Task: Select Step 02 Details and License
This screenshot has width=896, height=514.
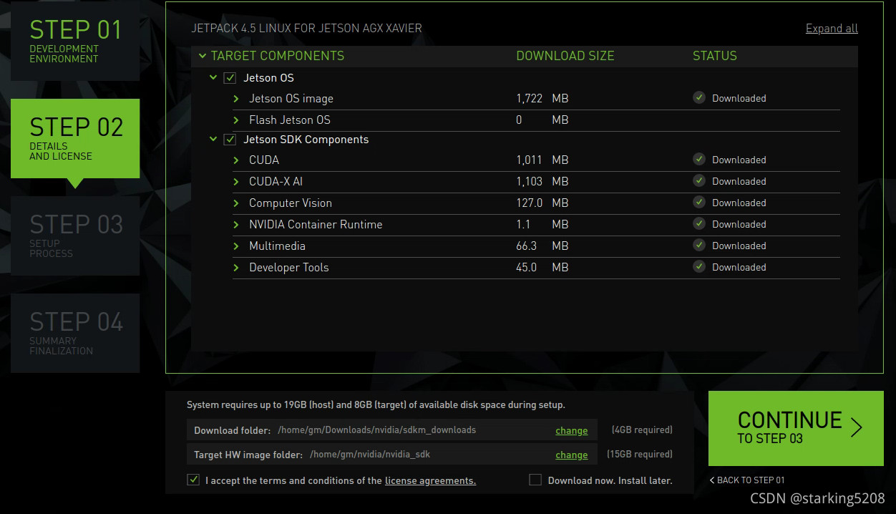Action: pos(75,138)
